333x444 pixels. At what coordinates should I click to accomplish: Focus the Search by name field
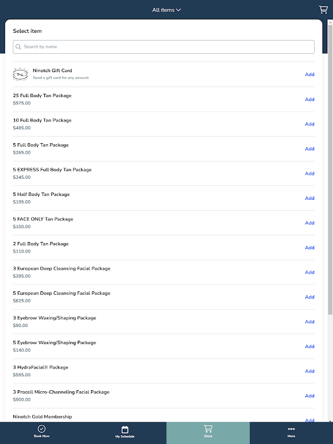coord(167,47)
